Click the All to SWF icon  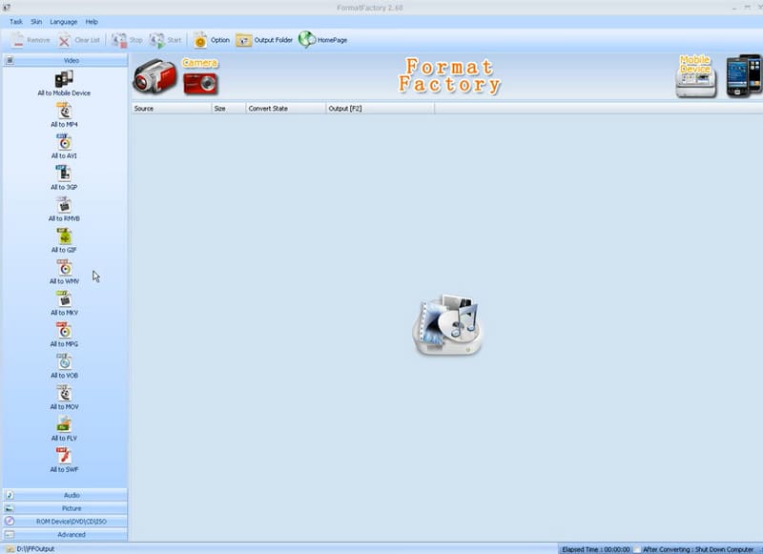point(64,456)
